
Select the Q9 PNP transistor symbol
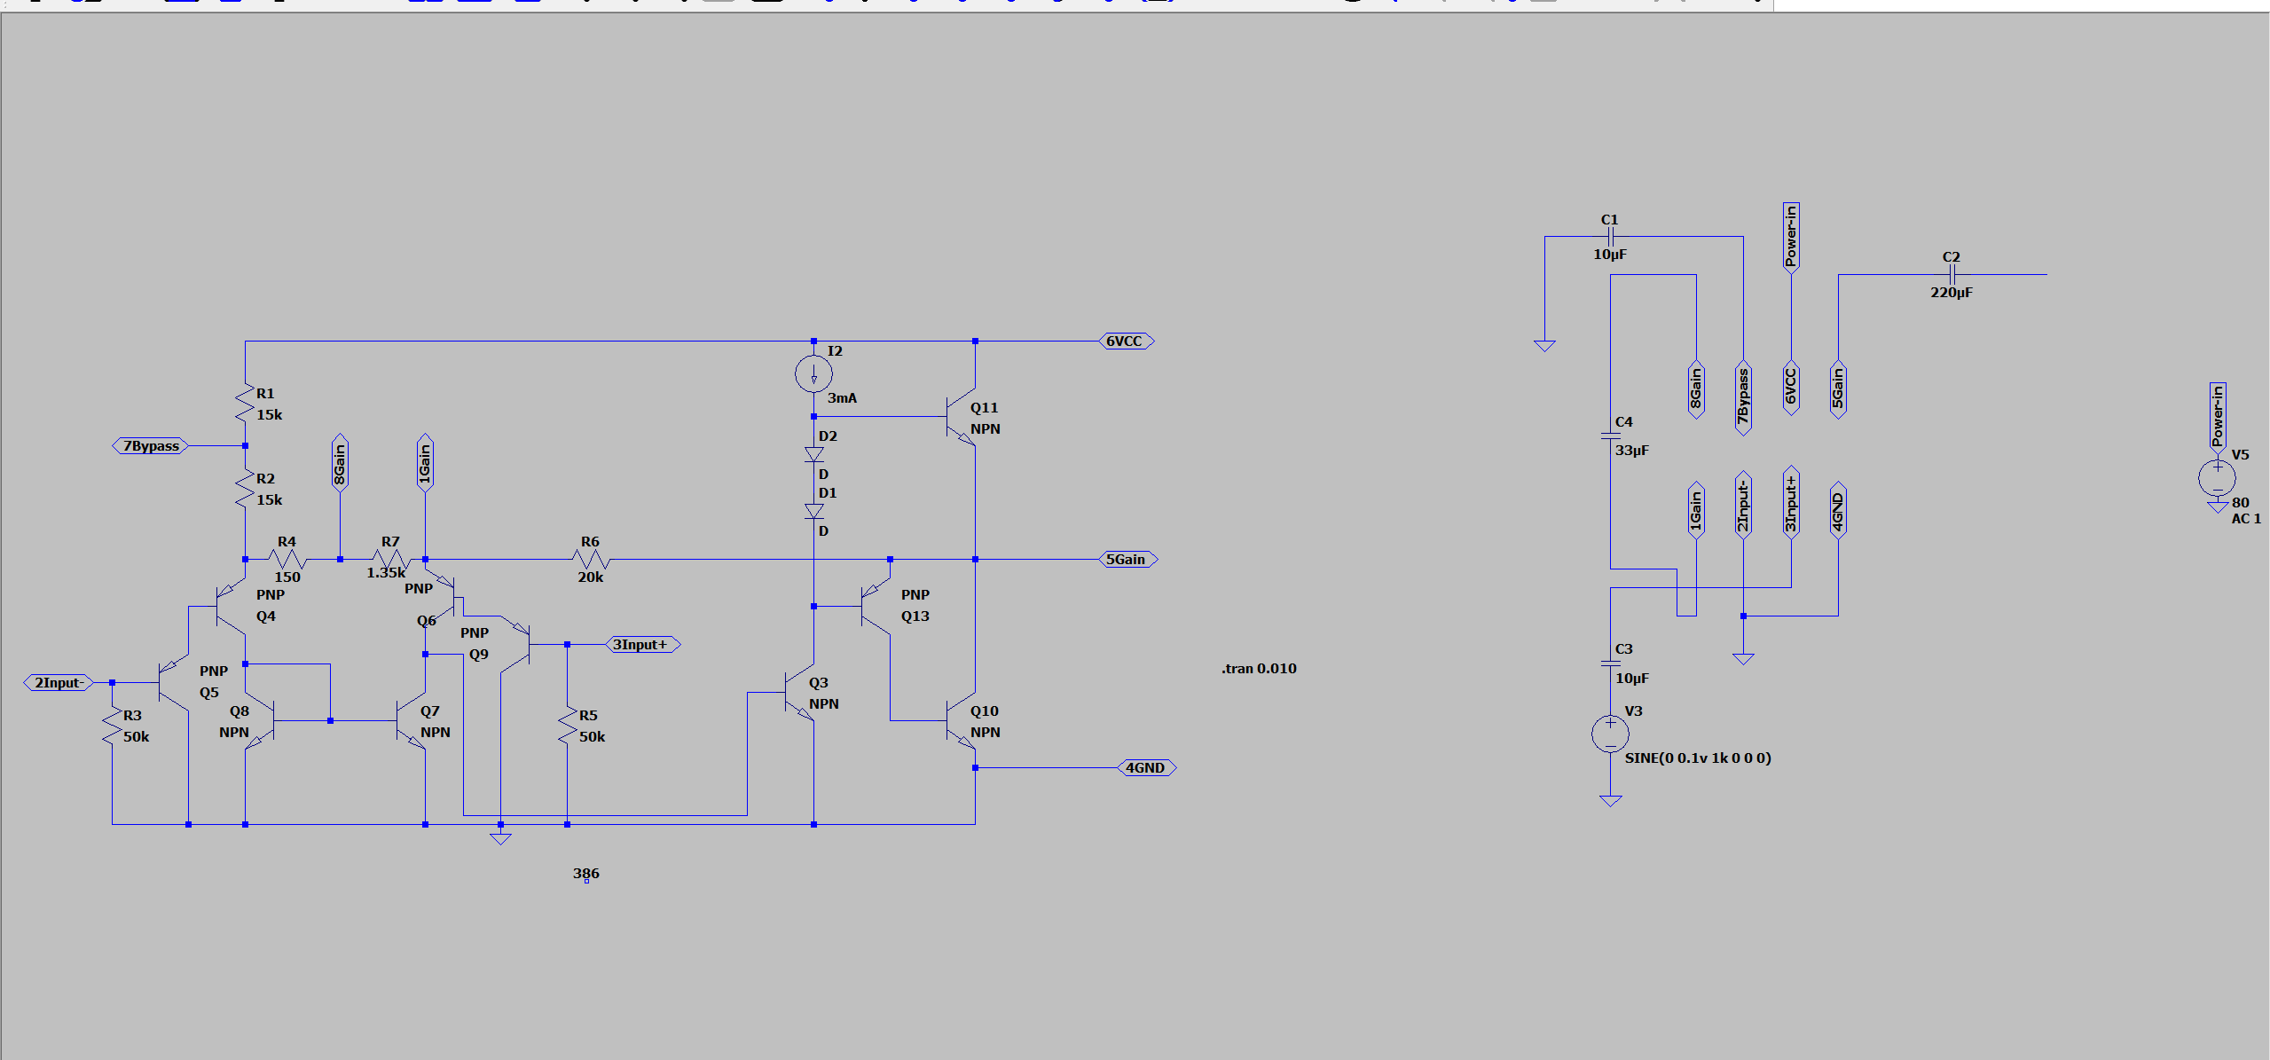click(x=515, y=644)
